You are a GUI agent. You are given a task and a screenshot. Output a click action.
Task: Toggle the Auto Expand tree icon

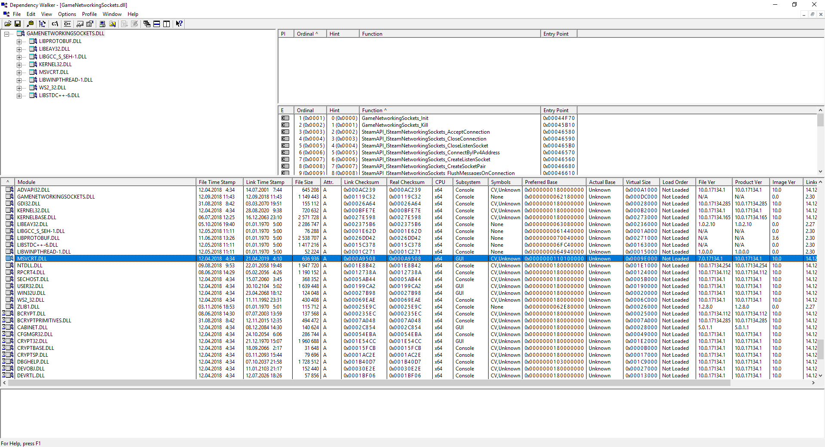[x=42, y=24]
